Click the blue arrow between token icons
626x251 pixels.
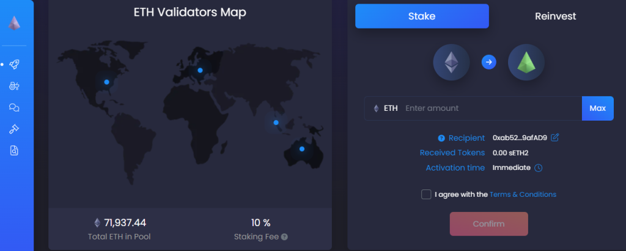[489, 62]
